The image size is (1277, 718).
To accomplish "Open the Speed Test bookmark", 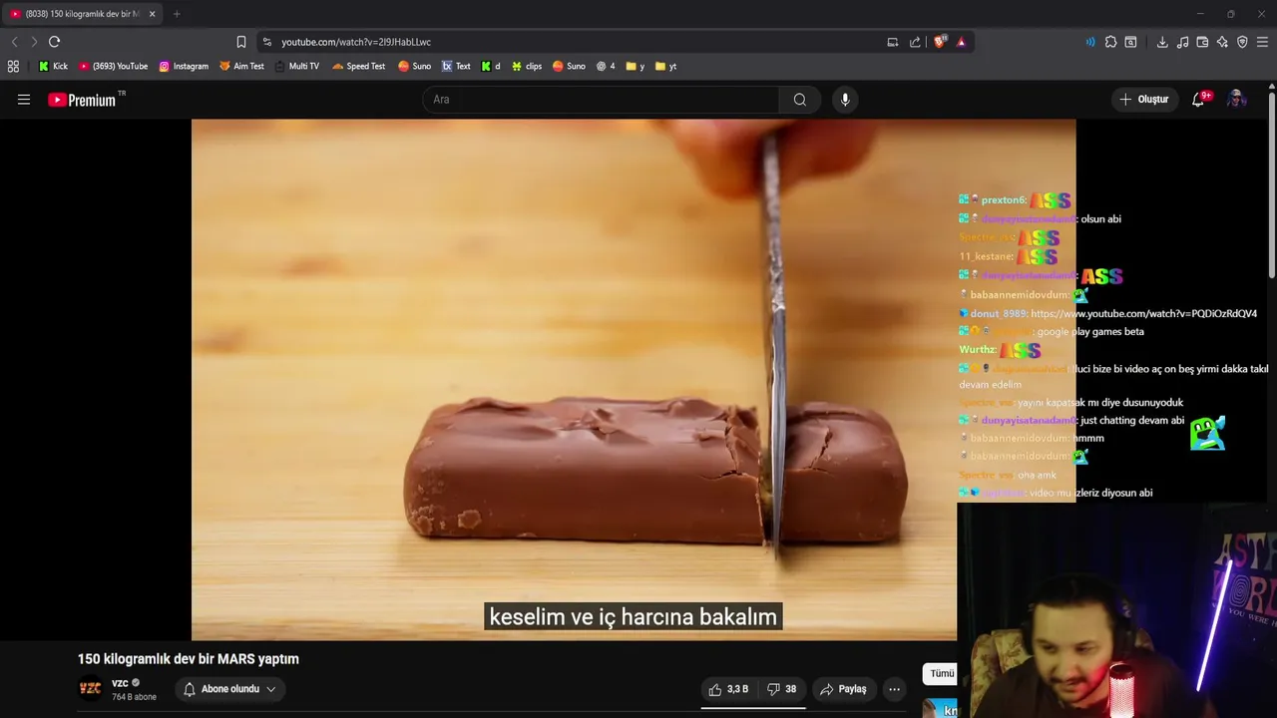I will coord(358,66).
